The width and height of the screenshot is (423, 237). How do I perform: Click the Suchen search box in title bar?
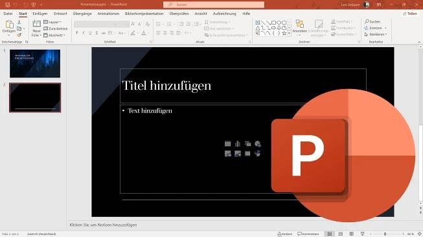(x=214, y=5)
